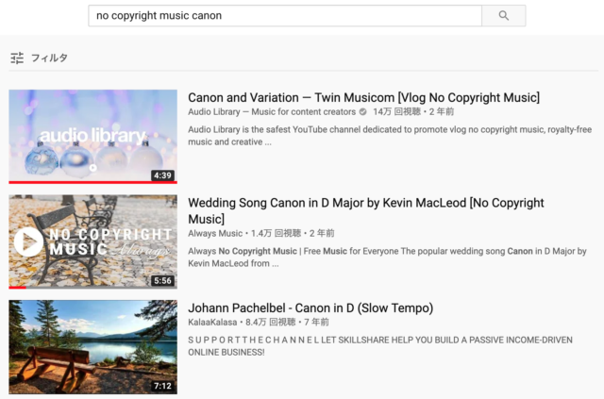Click the 5:56 duration badge
The image size is (604, 399).
tap(162, 281)
